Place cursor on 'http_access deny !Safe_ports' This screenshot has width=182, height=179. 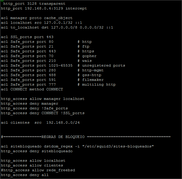(34, 108)
